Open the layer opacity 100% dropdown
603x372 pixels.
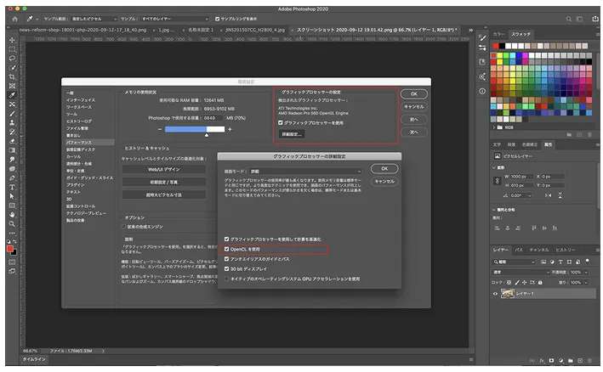point(586,272)
